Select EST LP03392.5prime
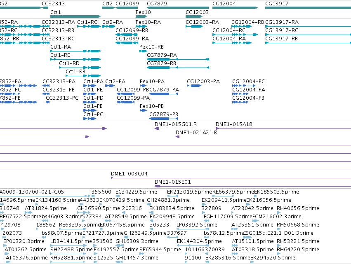This screenshot has height=264, width=351. click(x=197, y=225)
